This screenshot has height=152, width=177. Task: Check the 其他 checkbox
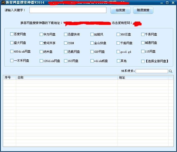[118, 61]
